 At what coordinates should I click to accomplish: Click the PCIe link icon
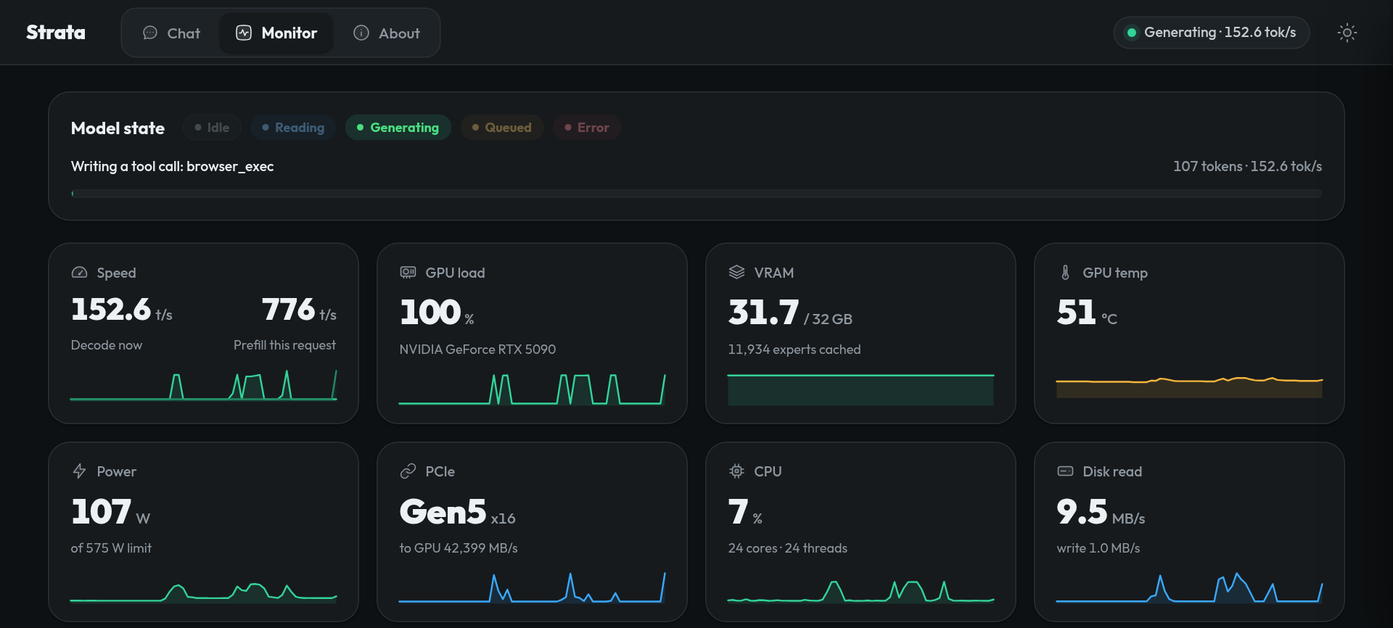[408, 471]
